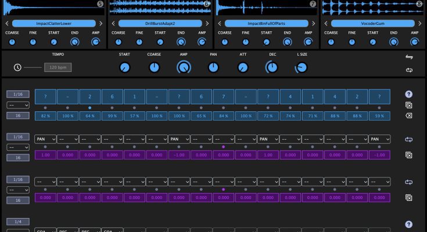Go to previous sample before ImpactClatterLower

(6, 24)
